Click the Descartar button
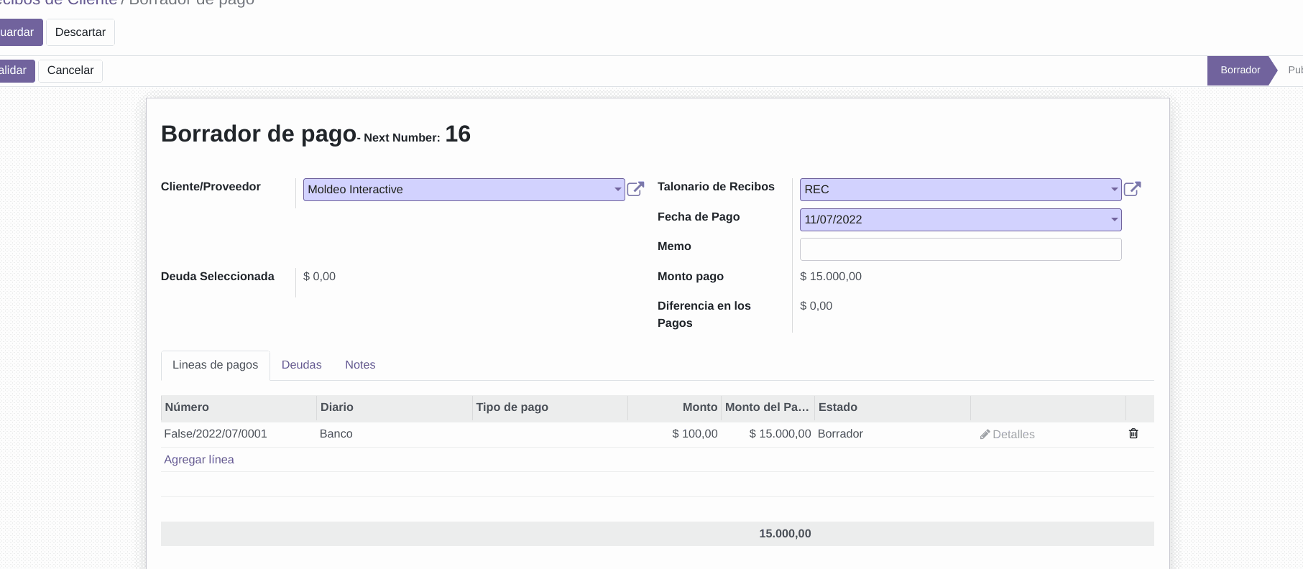This screenshot has width=1303, height=569. pyautogui.click(x=80, y=32)
